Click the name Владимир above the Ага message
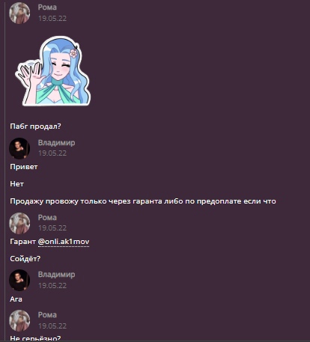 56,275
